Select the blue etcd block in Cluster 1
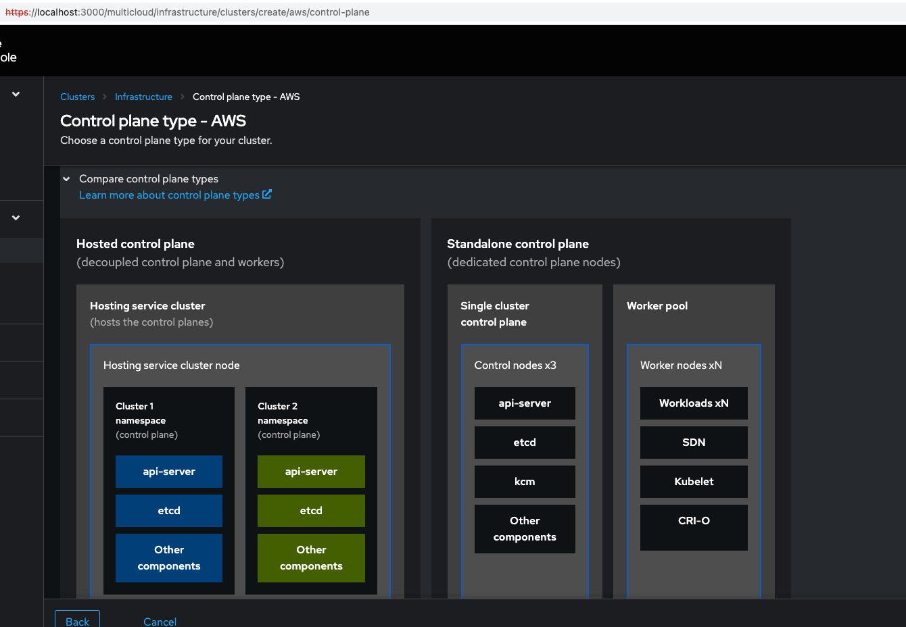Image resolution: width=906 pixels, height=627 pixels. (x=169, y=511)
